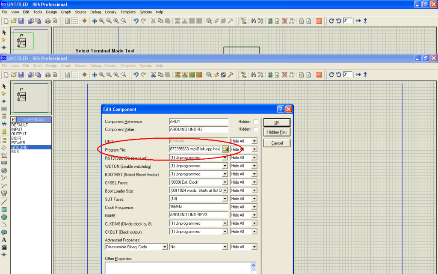438x274 pixels.
Task: Click the Component Reference field ARD1
Action: [198, 122]
